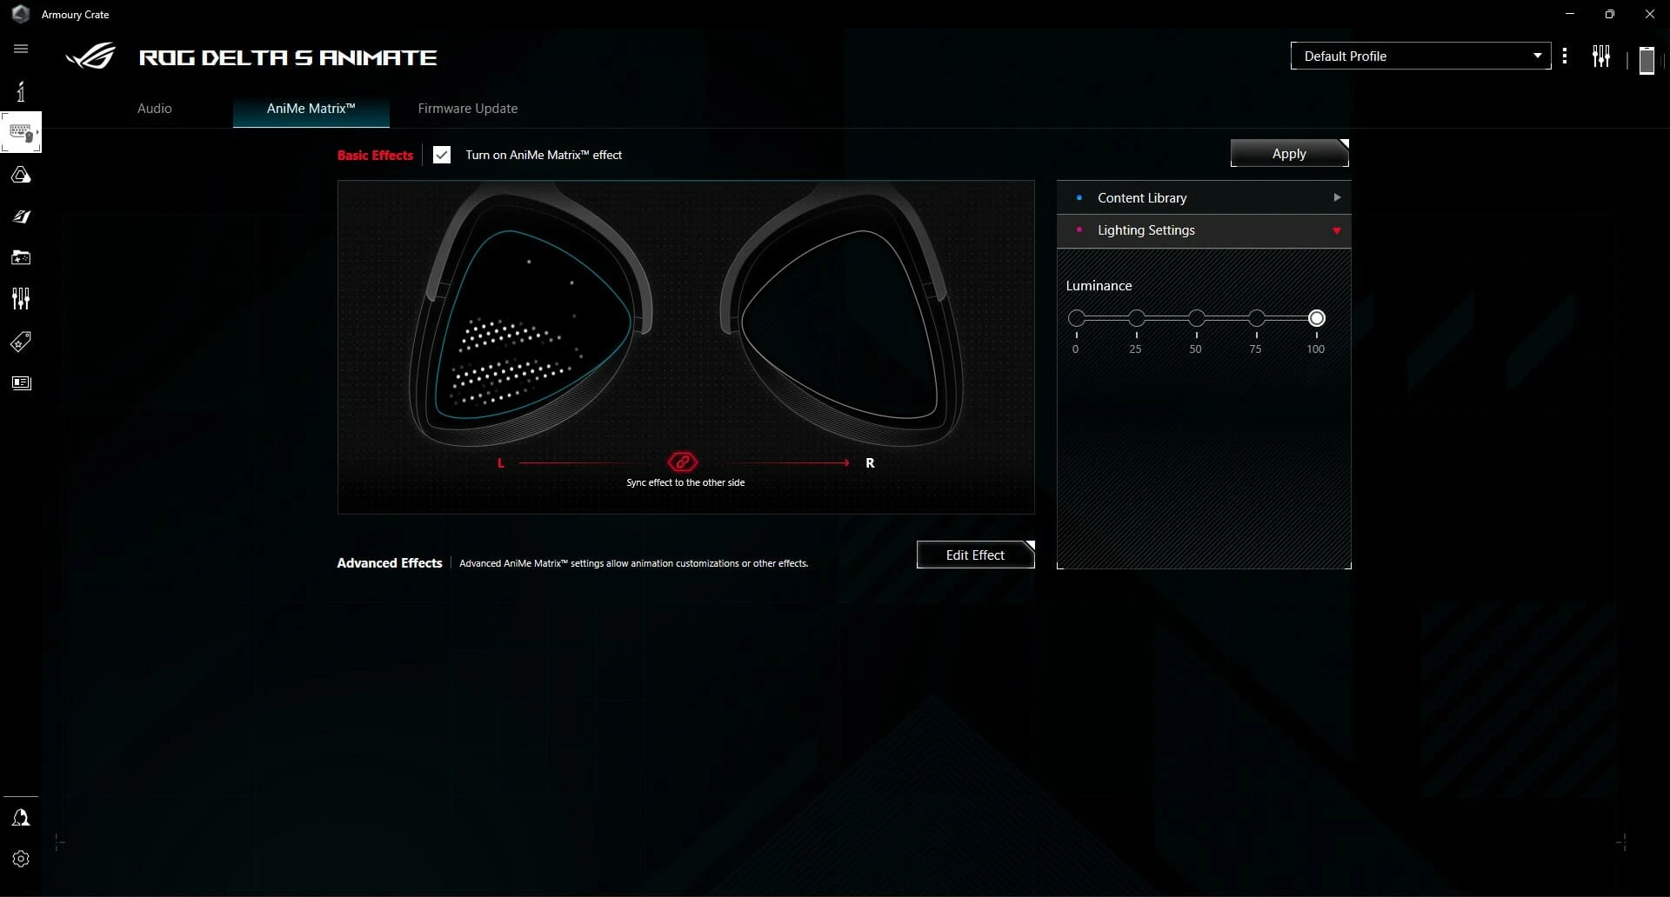Open the Home info icon in sidebar
The width and height of the screenshot is (1670, 897).
21,90
